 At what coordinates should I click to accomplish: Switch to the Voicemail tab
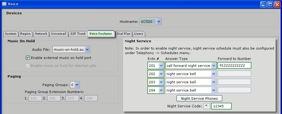point(59,34)
